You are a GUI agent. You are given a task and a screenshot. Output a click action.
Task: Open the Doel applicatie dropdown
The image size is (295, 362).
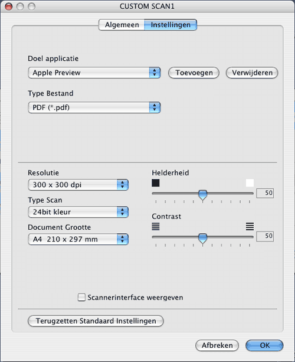(94, 73)
